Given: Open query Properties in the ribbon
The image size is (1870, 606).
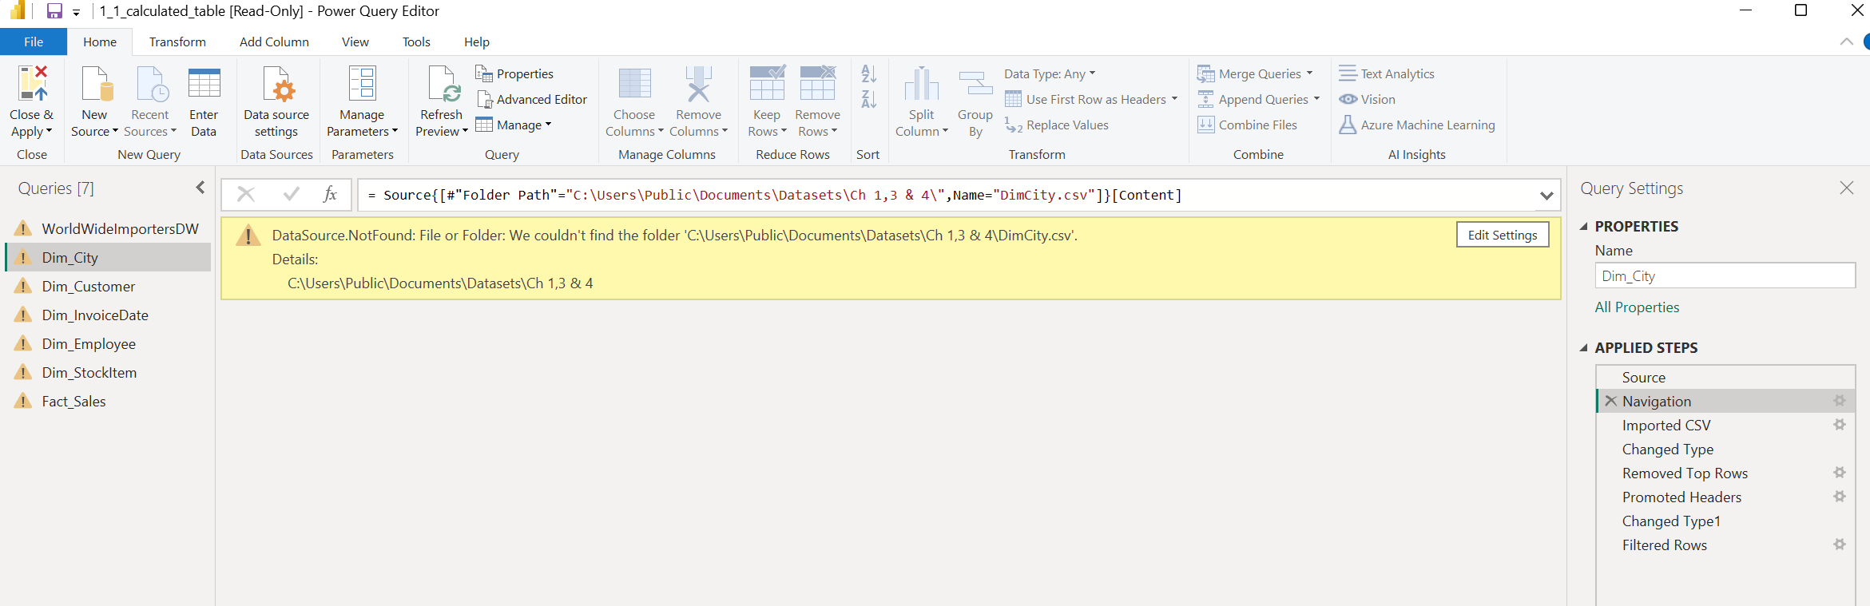Looking at the screenshot, I should pos(514,73).
